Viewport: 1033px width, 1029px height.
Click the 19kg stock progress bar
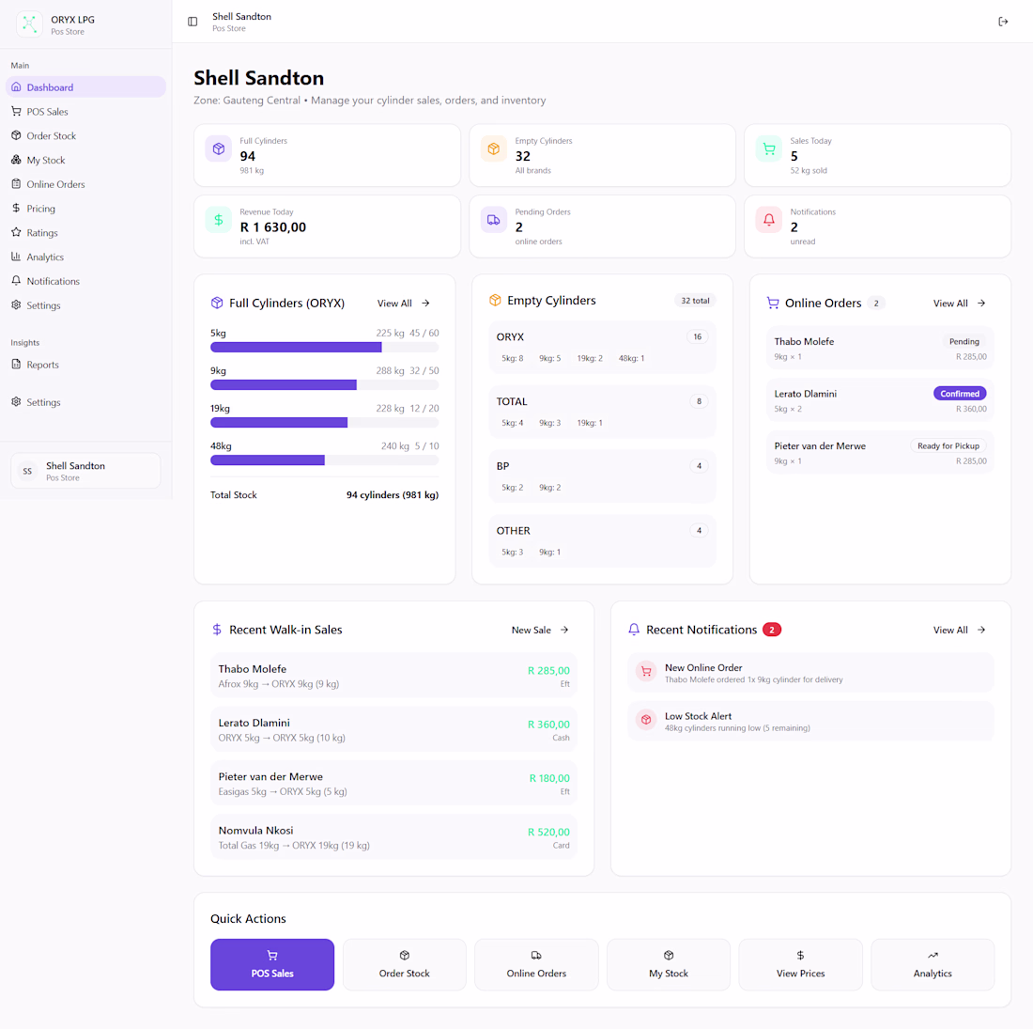coord(325,423)
